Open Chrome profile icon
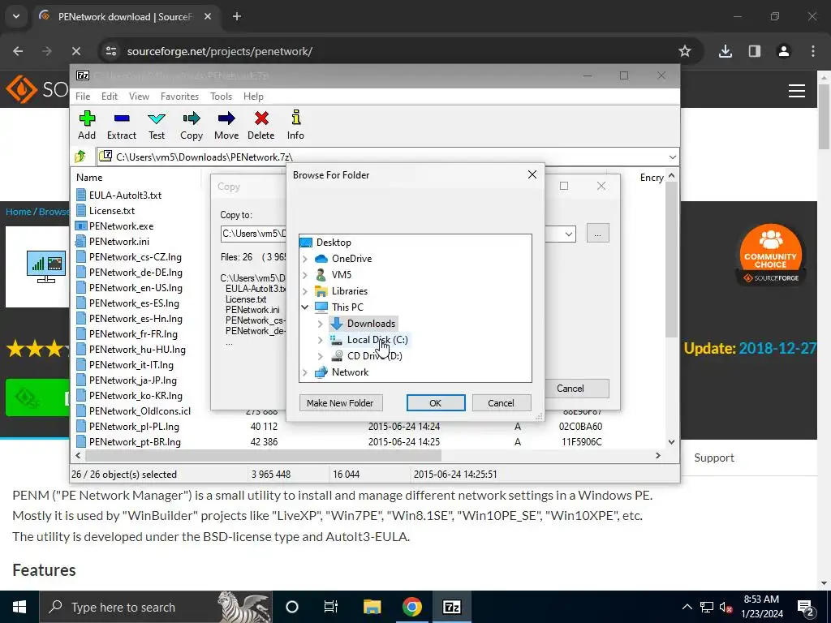 [x=784, y=51]
